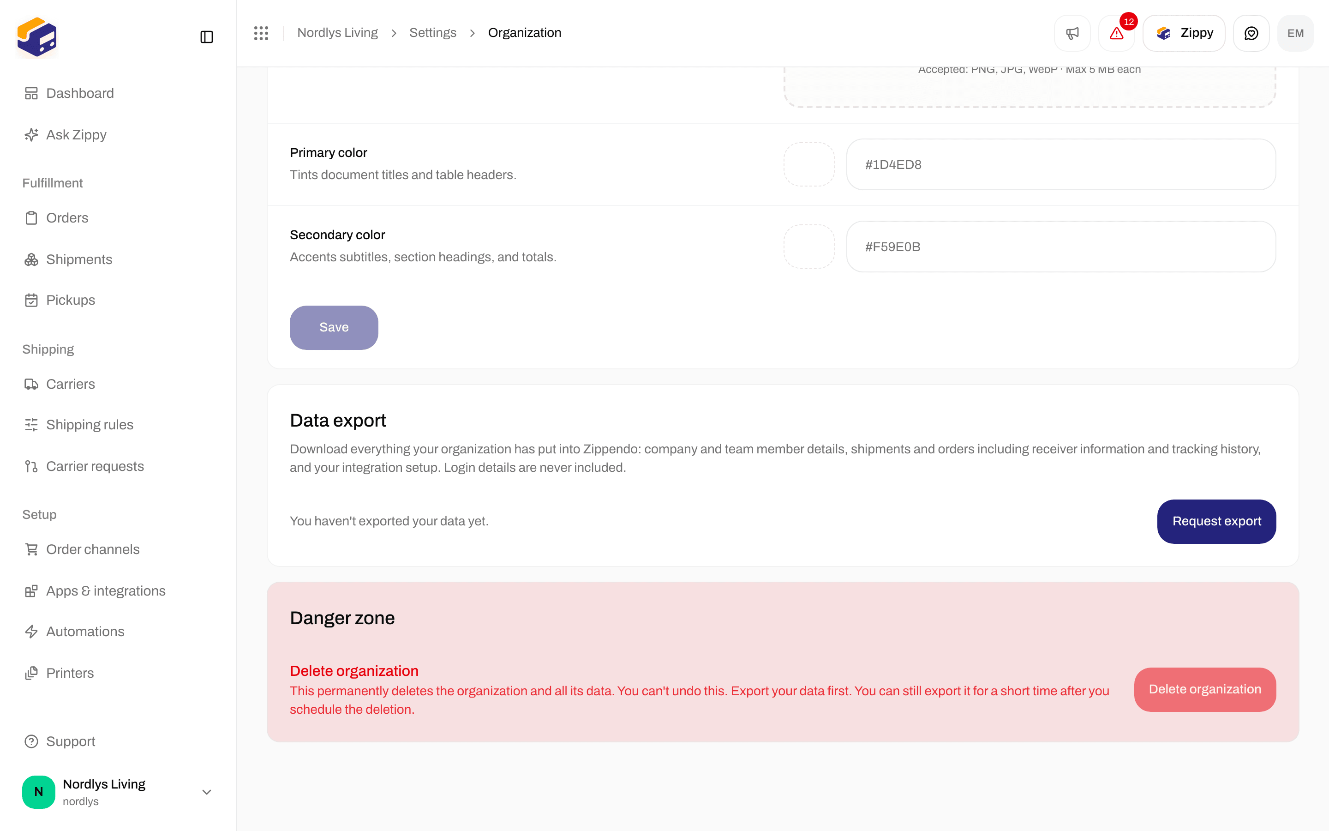Image resolution: width=1329 pixels, height=831 pixels.
Task: Open EM user avatar menu
Action: [x=1295, y=33]
